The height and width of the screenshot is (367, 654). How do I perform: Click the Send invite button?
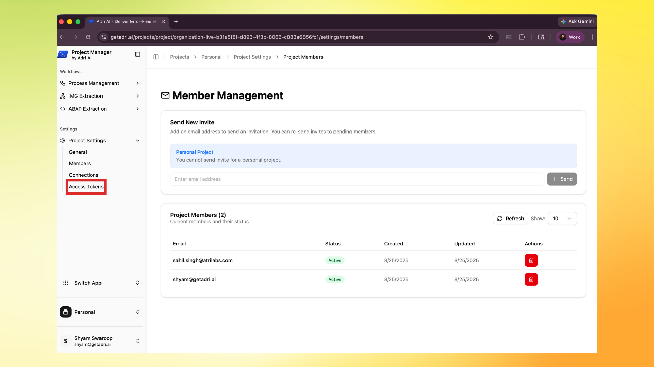click(562, 179)
